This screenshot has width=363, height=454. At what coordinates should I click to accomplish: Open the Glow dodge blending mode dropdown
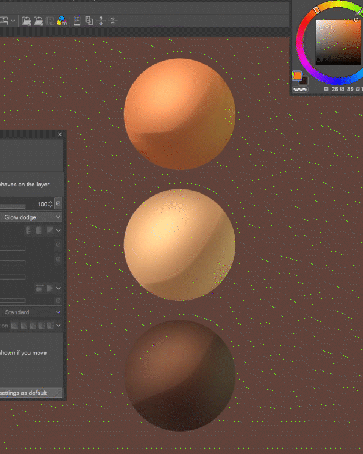coord(31,217)
